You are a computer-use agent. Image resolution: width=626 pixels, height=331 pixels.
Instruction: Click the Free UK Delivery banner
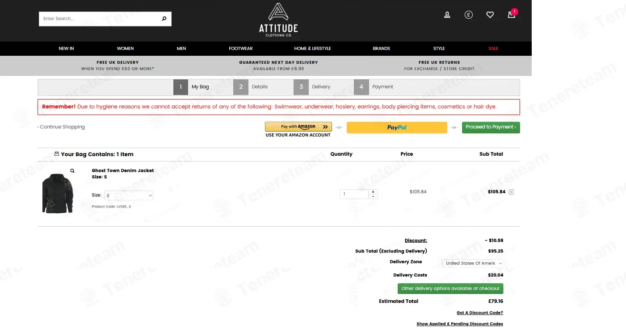118,66
